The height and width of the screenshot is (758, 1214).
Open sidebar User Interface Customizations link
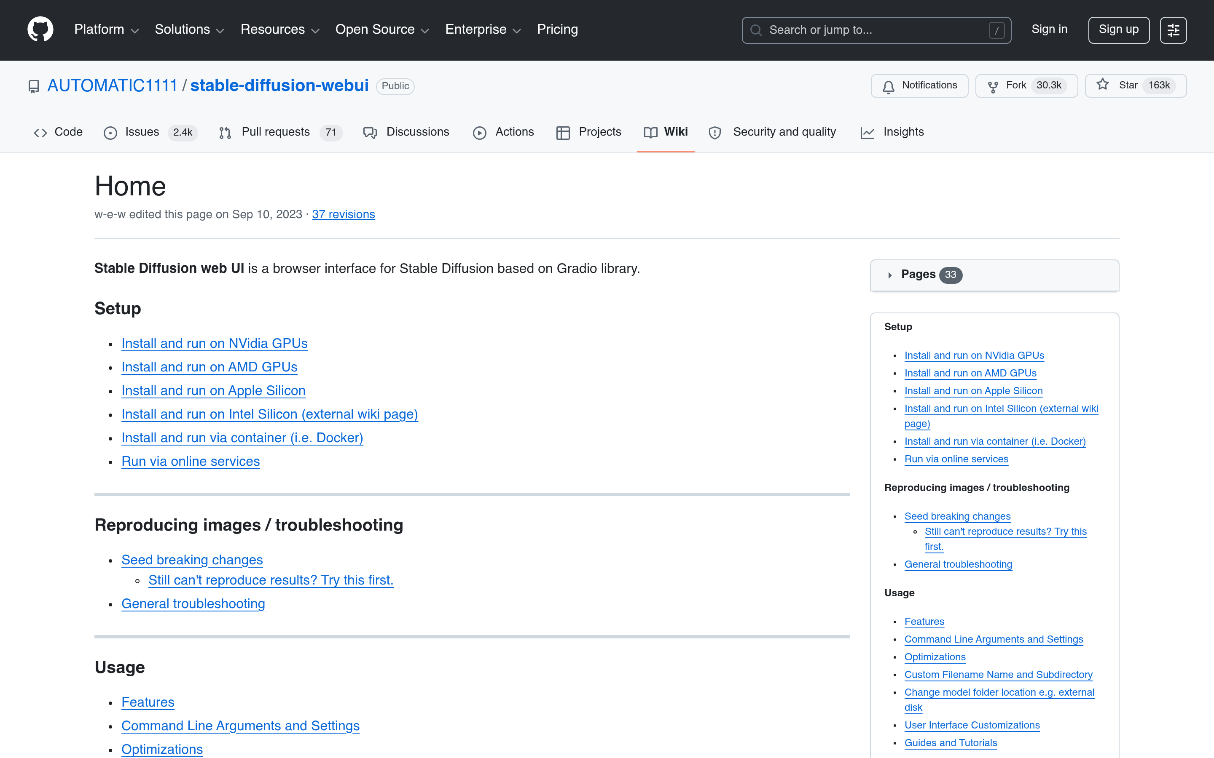coord(972,726)
